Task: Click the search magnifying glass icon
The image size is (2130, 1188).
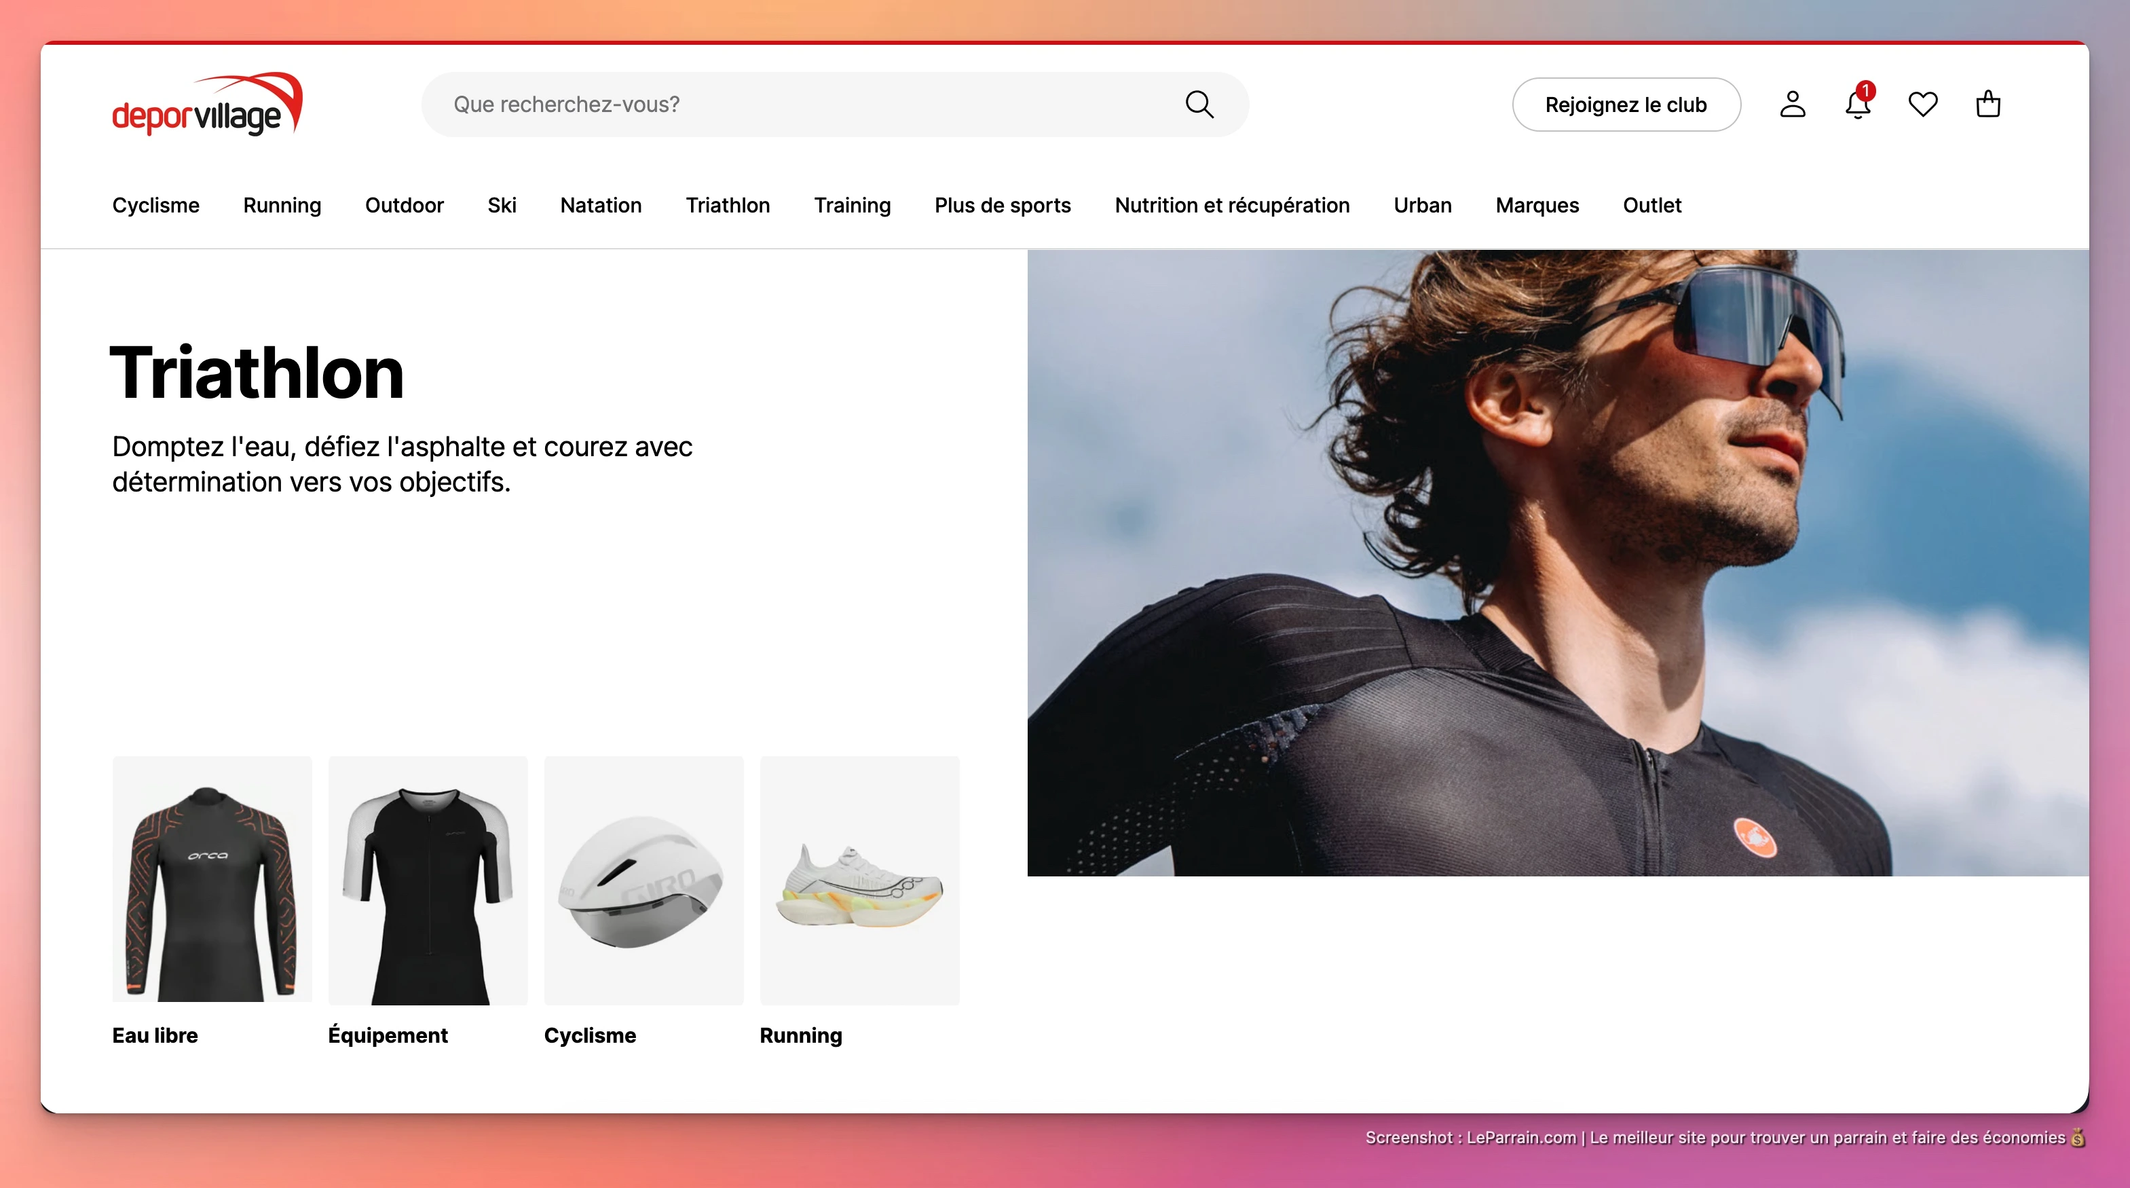Action: coord(1199,104)
